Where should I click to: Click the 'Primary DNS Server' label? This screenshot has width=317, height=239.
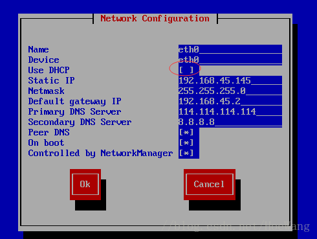(x=74, y=111)
